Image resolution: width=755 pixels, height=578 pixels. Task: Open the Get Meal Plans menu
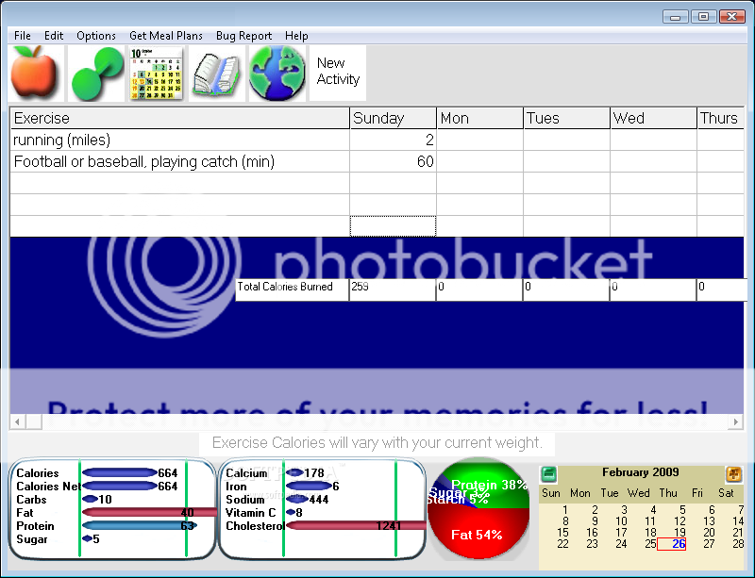click(x=166, y=36)
